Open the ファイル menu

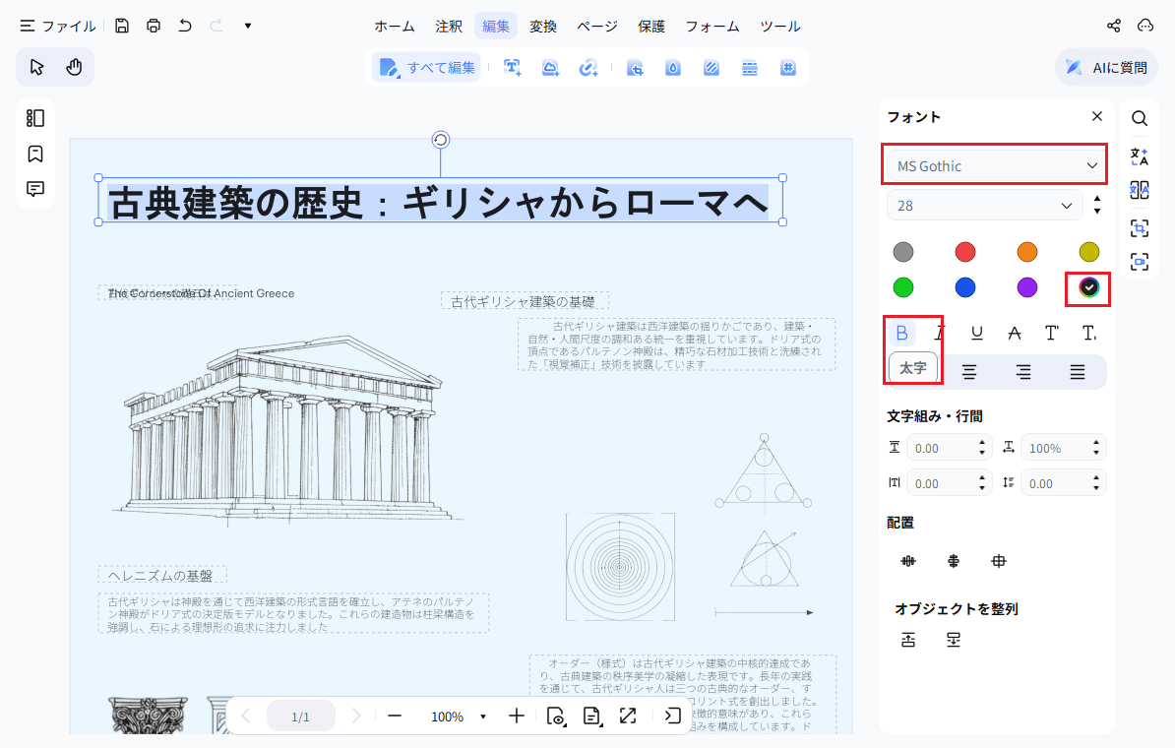pos(58,27)
